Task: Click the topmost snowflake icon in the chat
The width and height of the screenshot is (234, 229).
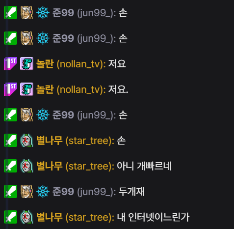Action: click(x=43, y=12)
